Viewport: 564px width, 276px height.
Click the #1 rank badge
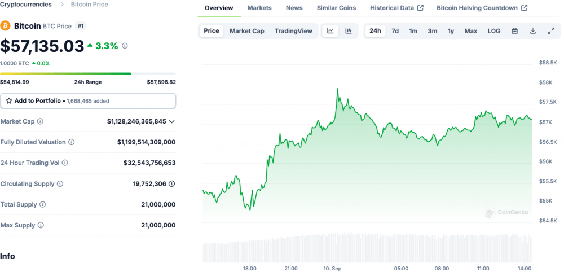pos(80,26)
